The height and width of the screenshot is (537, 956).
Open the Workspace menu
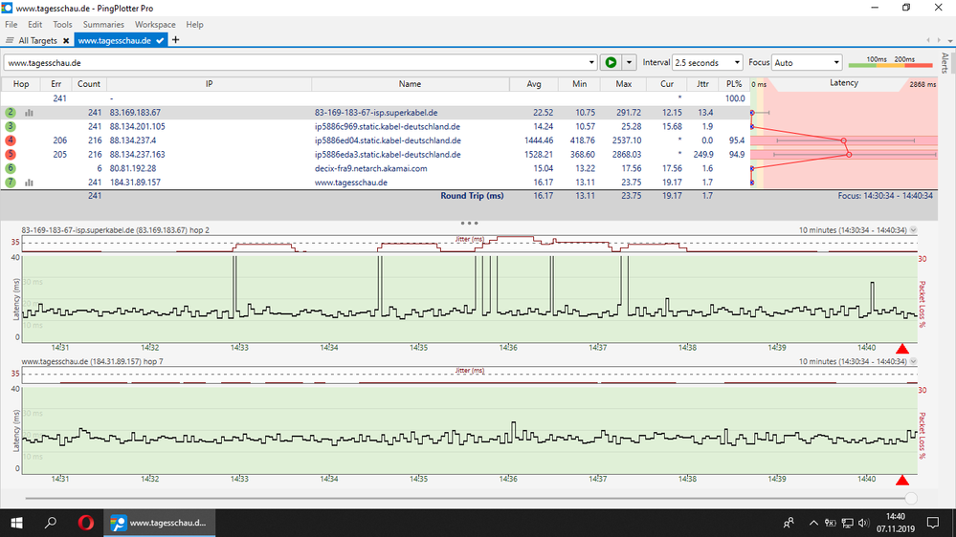tap(155, 25)
